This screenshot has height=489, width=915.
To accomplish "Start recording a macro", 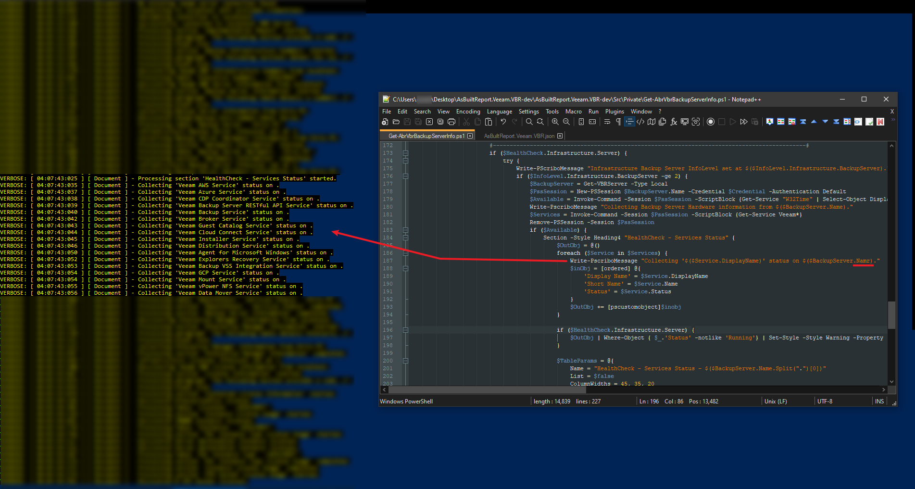I will pos(711,122).
